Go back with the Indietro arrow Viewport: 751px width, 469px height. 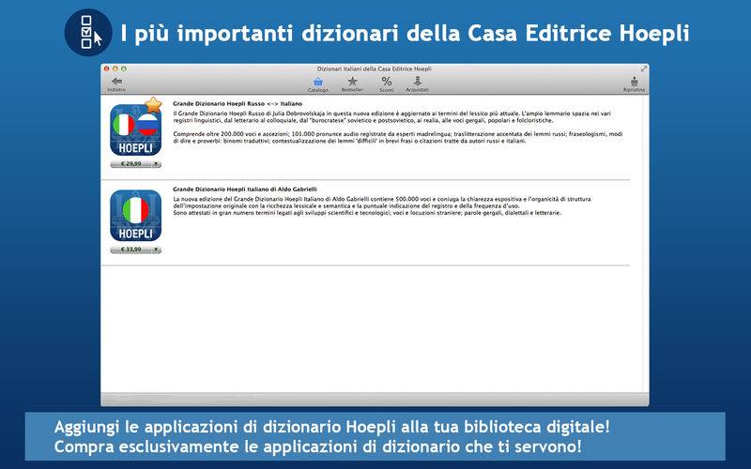[x=116, y=84]
